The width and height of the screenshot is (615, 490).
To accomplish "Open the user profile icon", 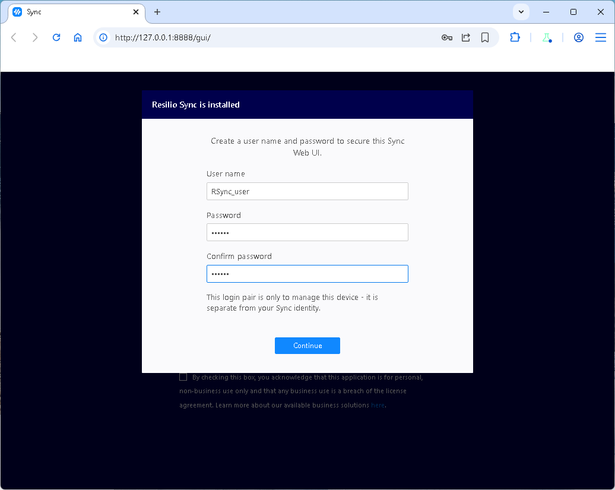I will [579, 37].
